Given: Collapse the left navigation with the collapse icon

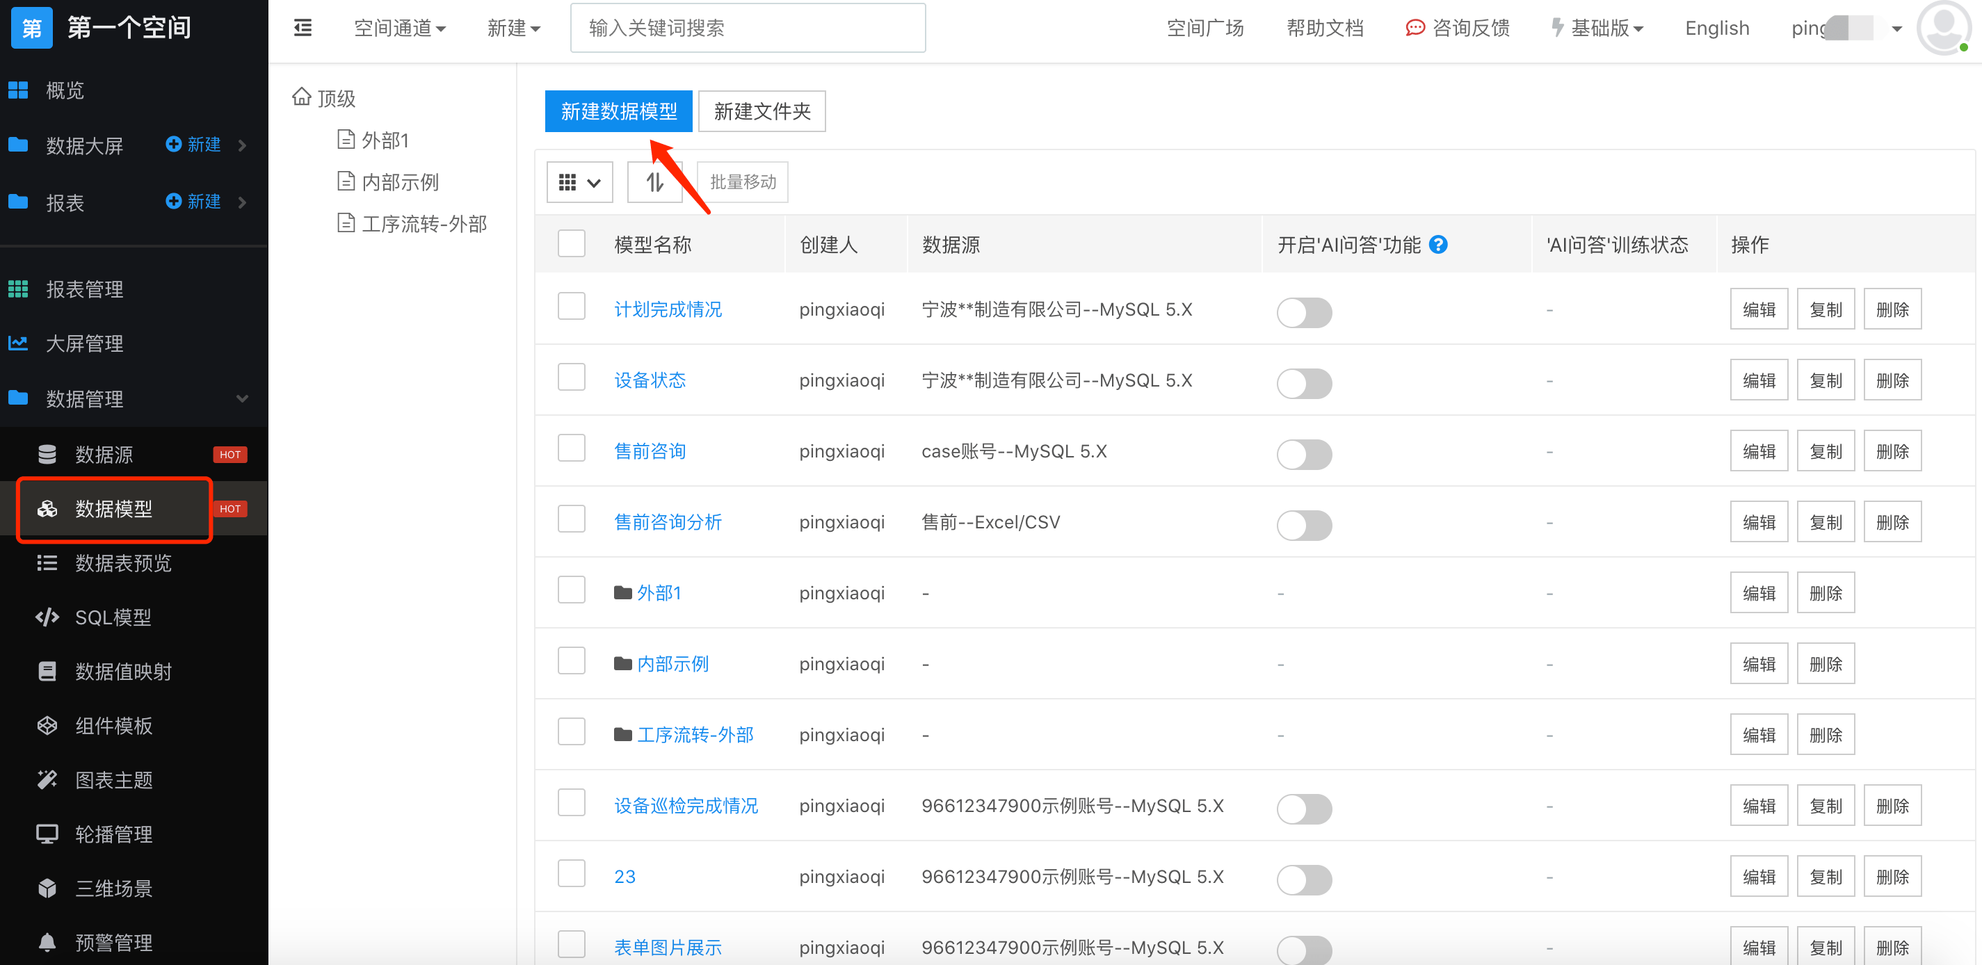Looking at the screenshot, I should (x=303, y=28).
